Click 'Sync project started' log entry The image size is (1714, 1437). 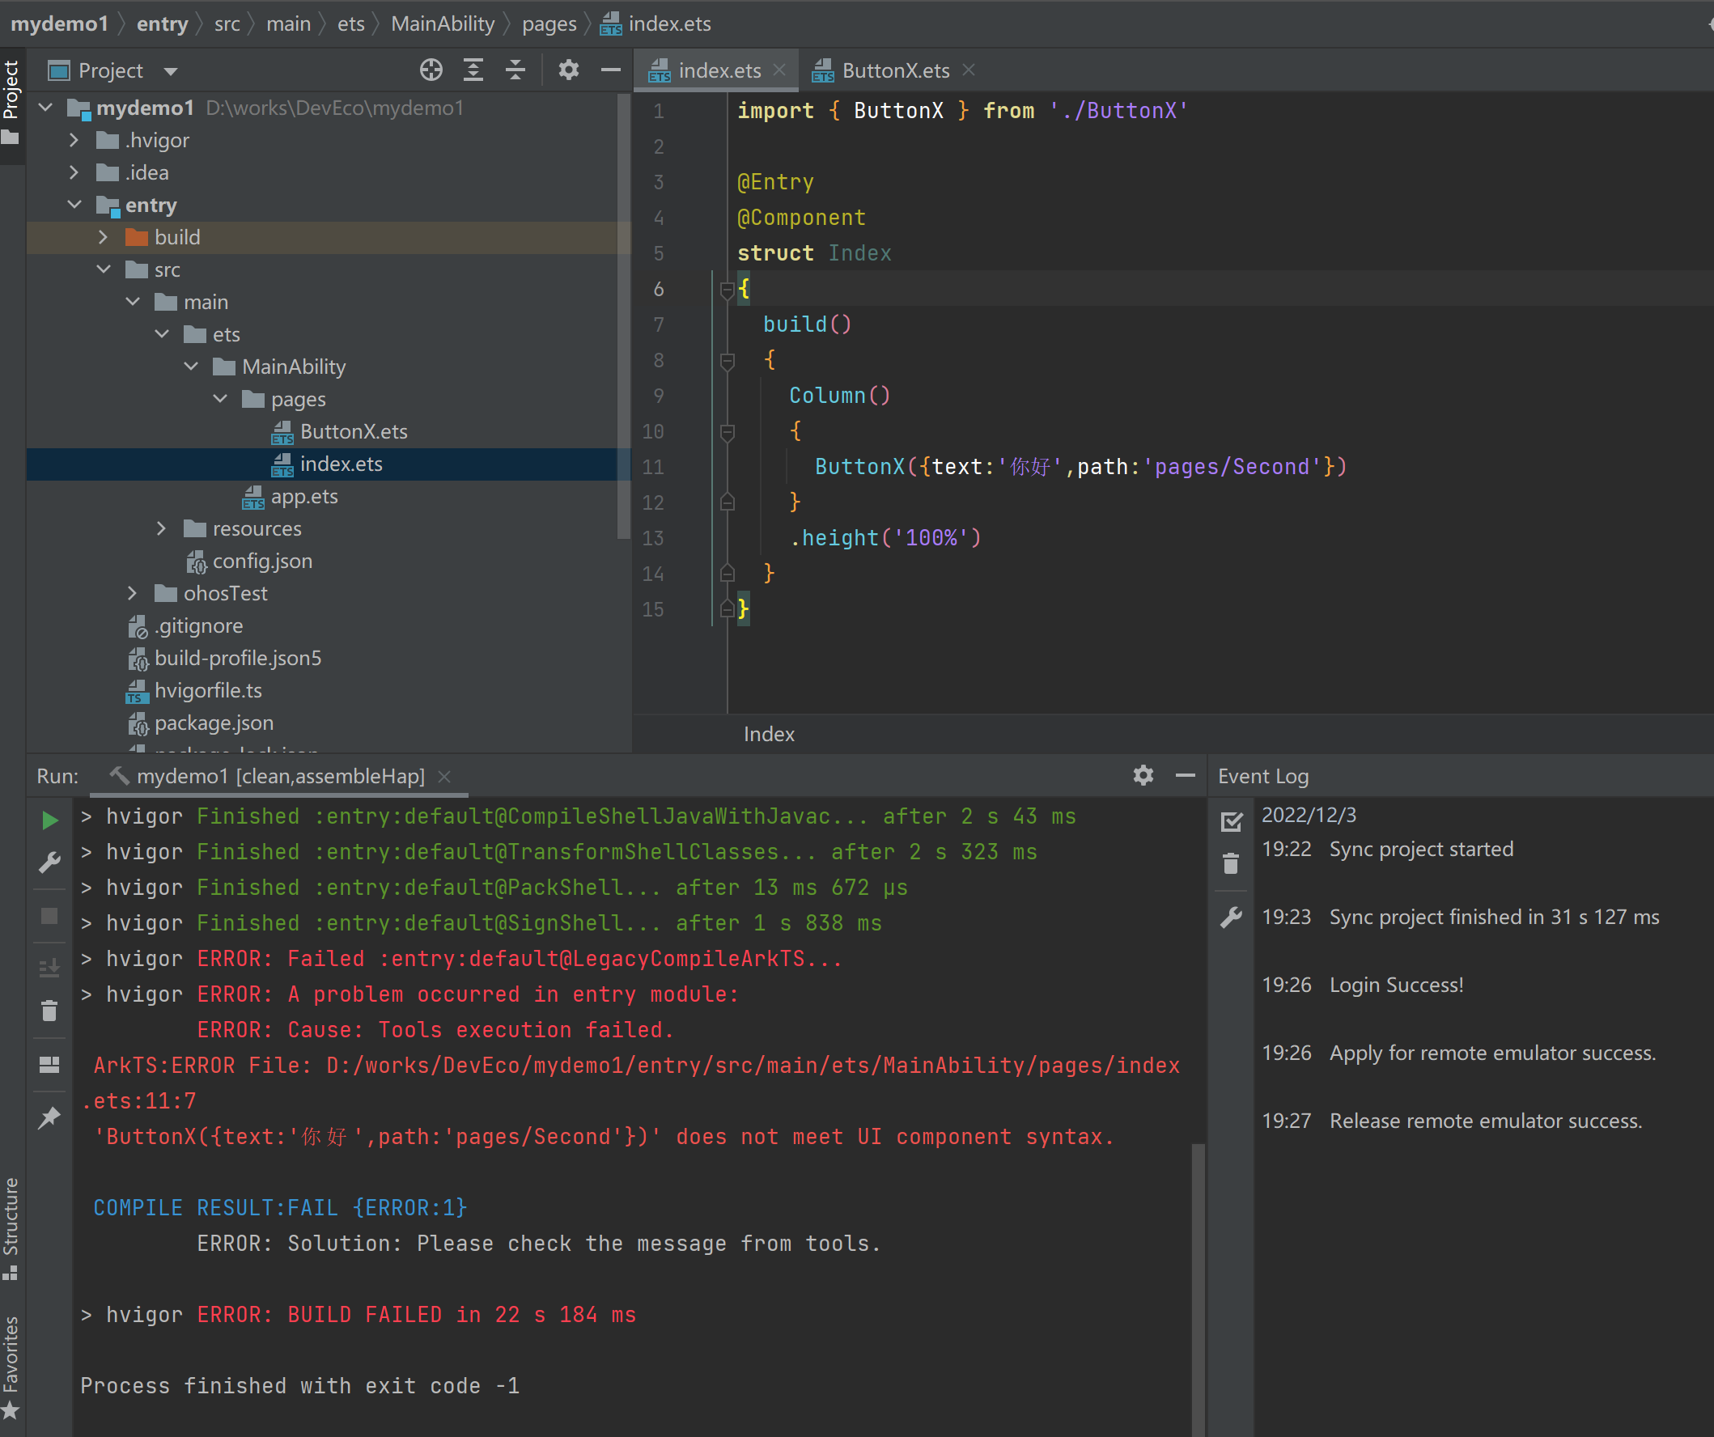1421,850
